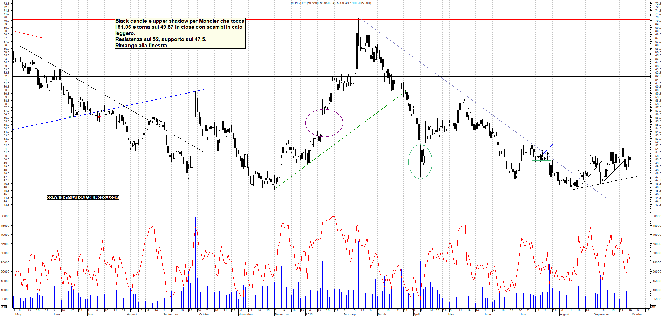Click the March label on time axis
662x316 pixels.
(x=381, y=314)
